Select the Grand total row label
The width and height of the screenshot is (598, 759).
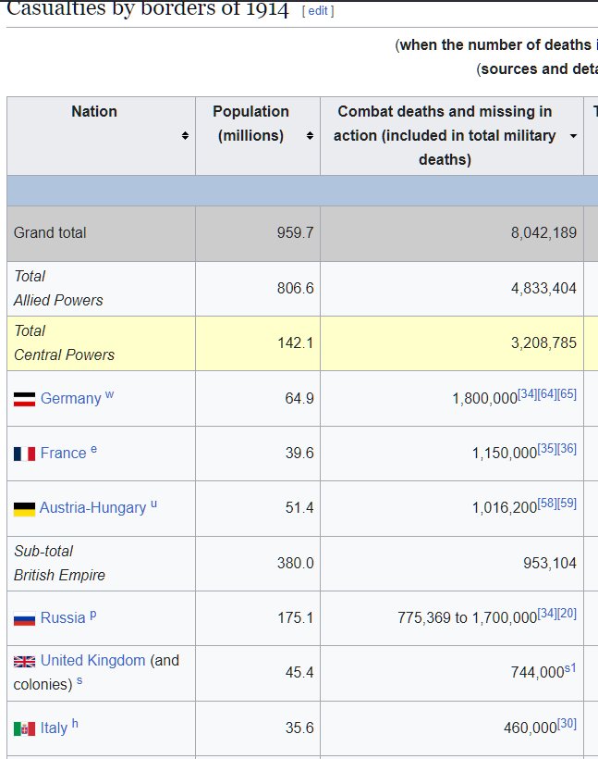(50, 233)
